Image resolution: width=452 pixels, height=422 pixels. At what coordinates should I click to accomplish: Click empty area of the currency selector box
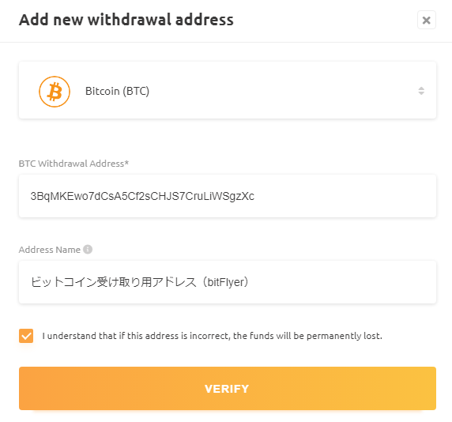click(274, 90)
